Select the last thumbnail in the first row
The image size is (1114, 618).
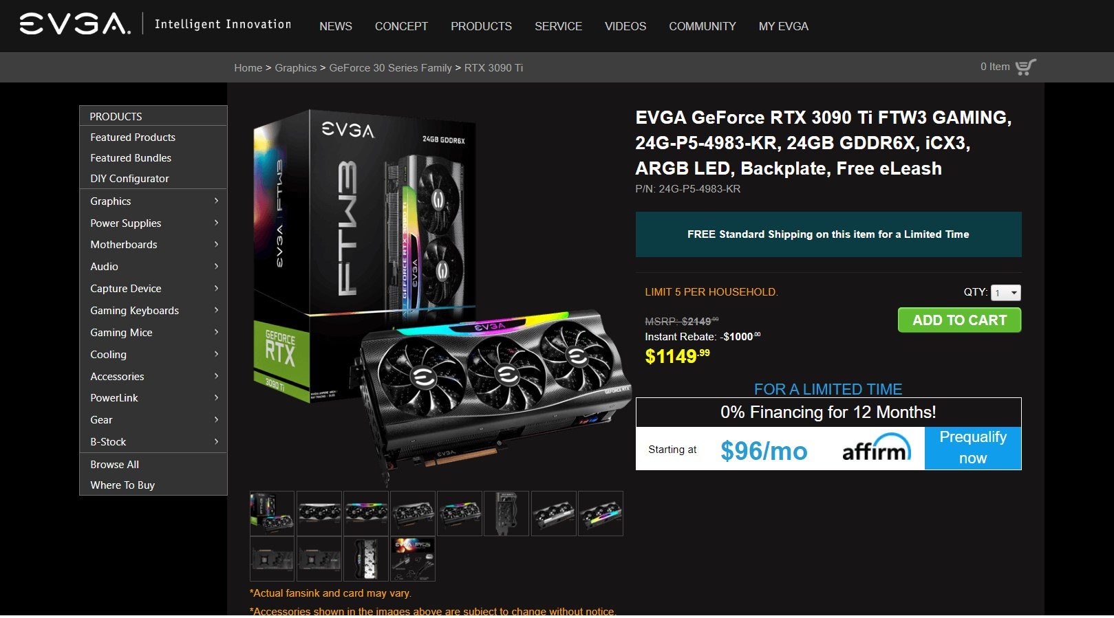point(601,514)
